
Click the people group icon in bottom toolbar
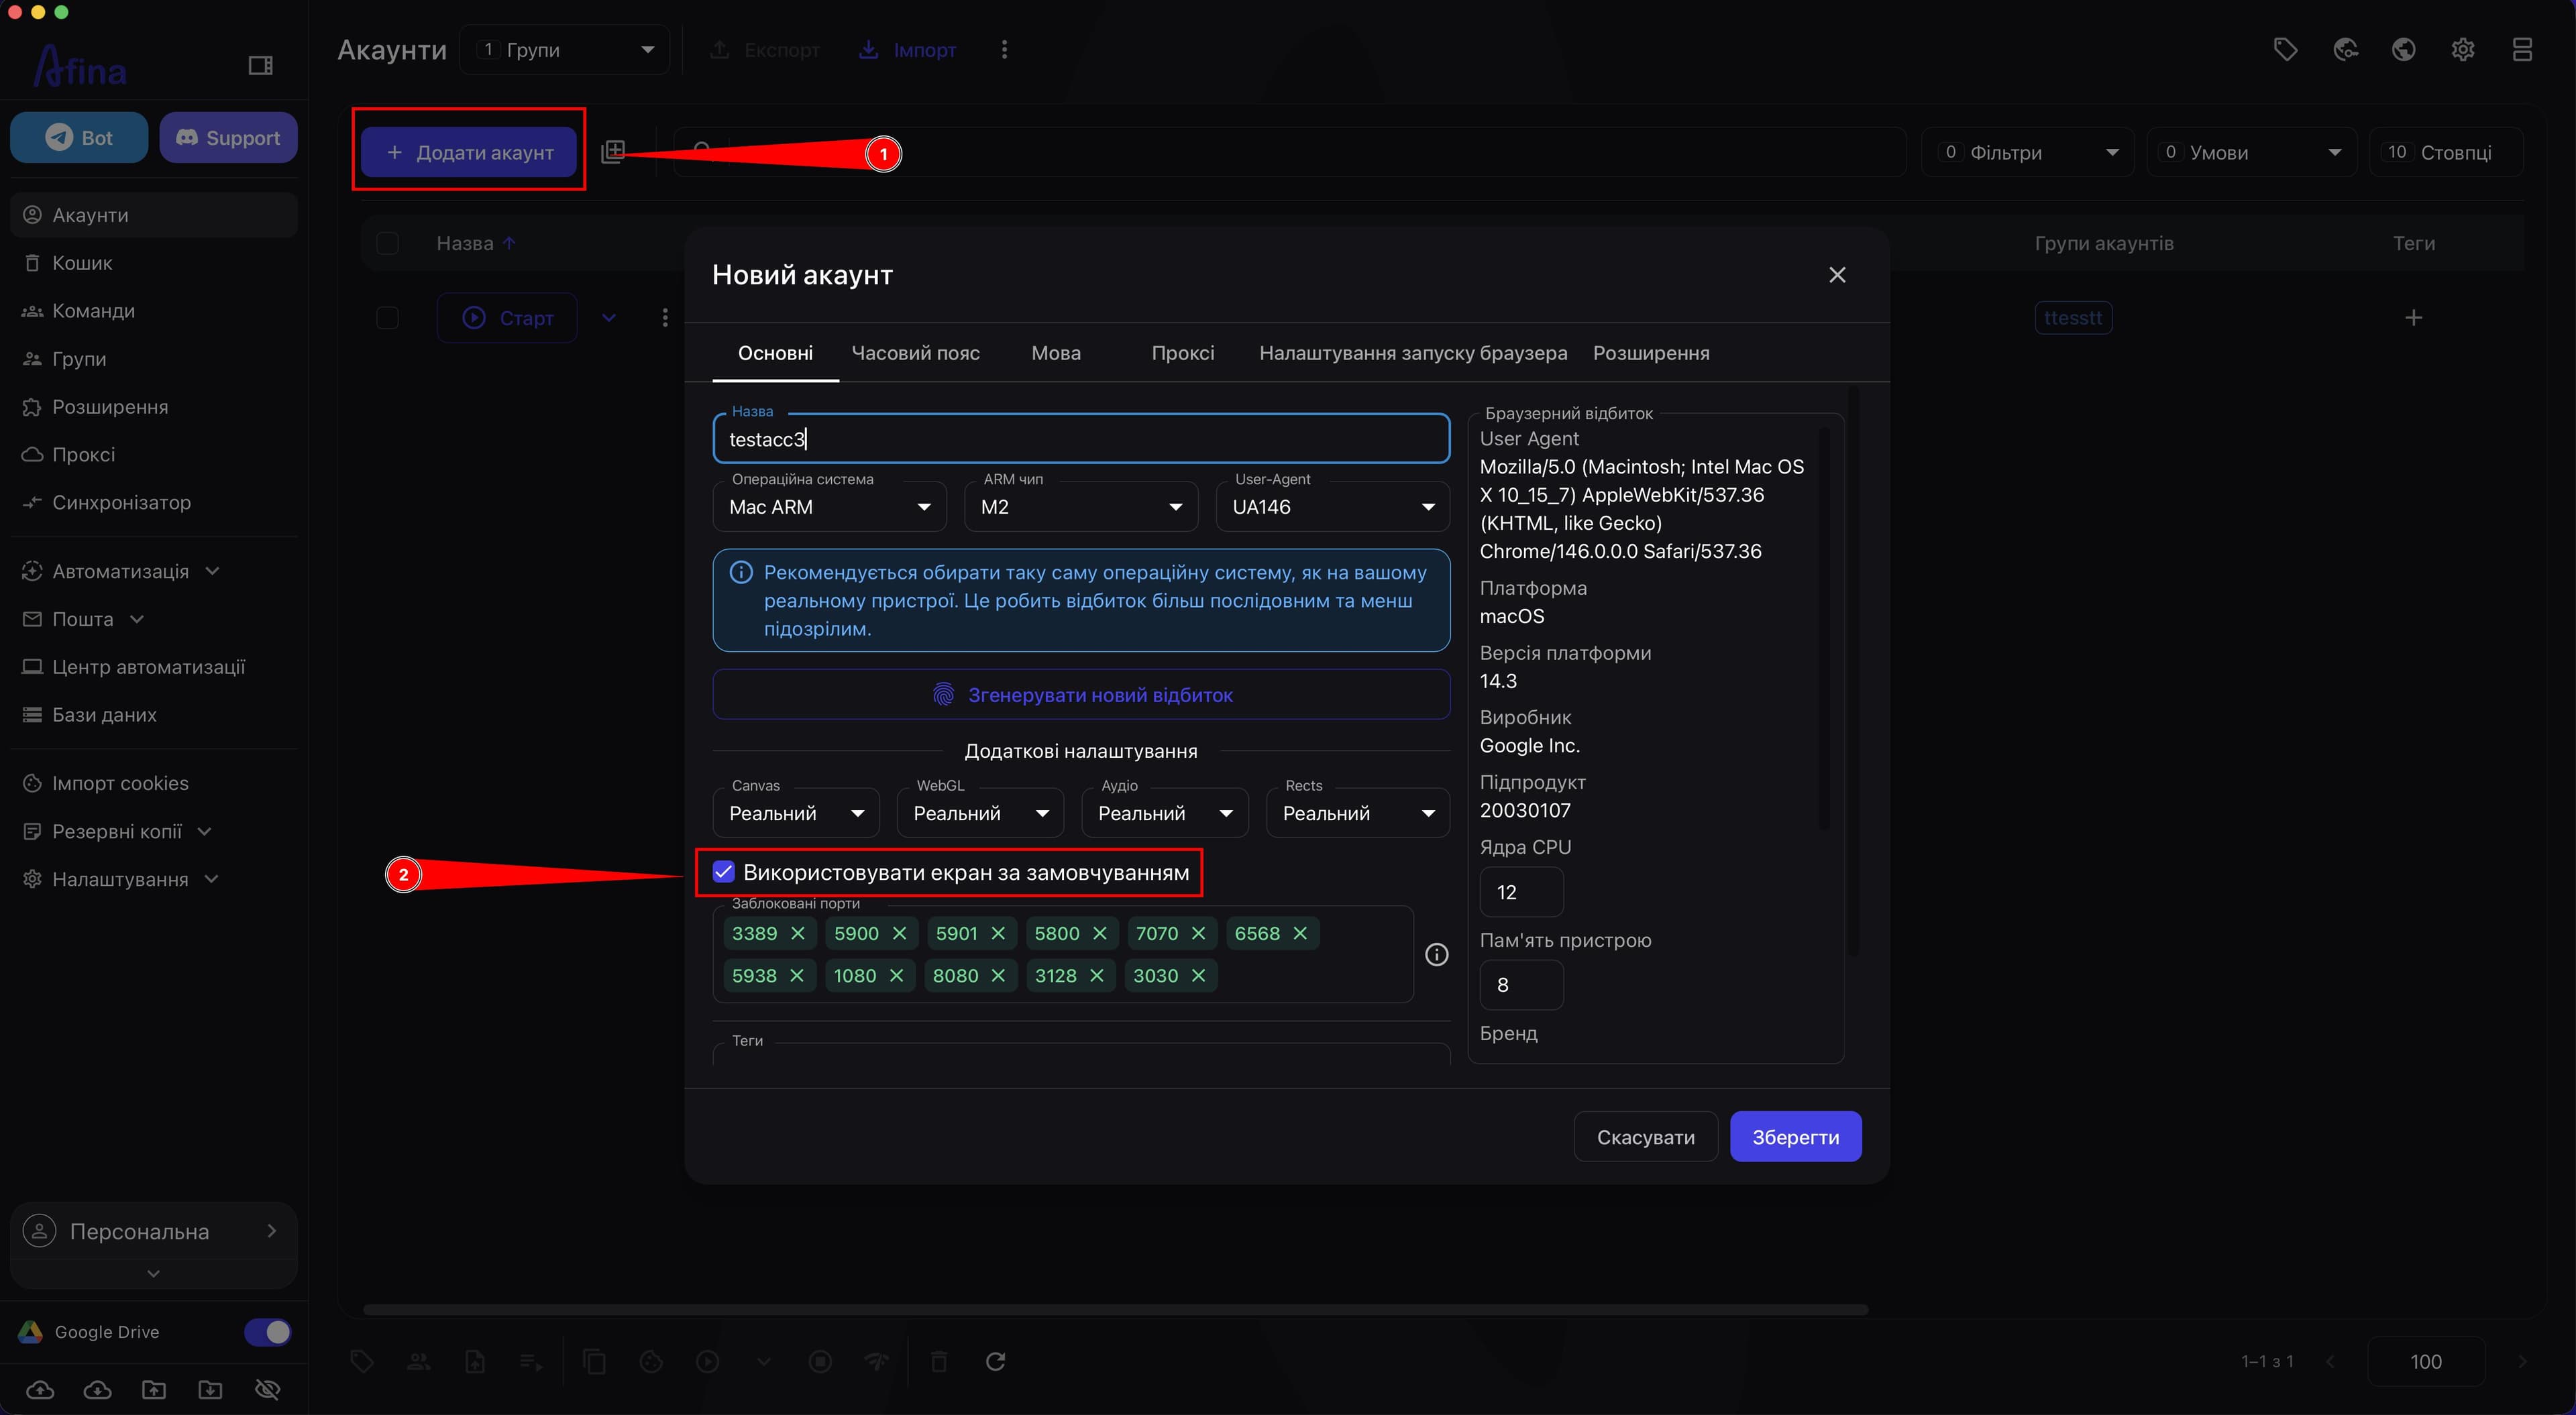pyautogui.click(x=419, y=1361)
